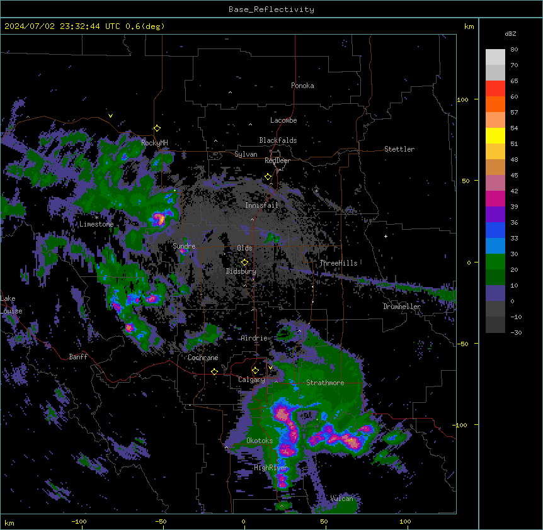Pick the magenta 39-42 dBZ legend swatch
The width and height of the screenshot is (543, 530).
pos(495,198)
